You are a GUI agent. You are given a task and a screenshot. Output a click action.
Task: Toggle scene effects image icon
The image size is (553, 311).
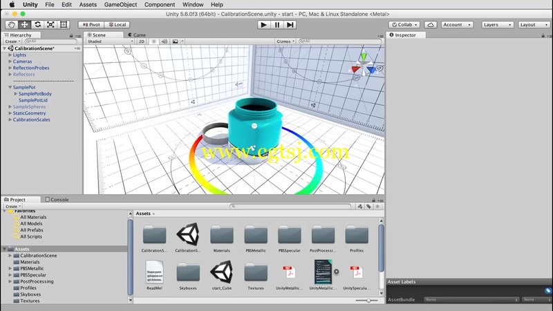click(175, 41)
